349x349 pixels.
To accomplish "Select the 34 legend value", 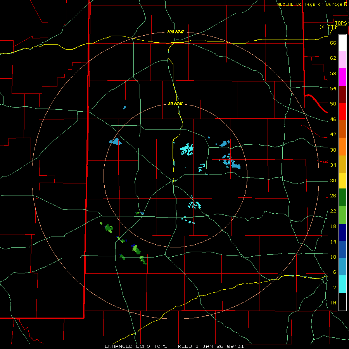I will point(333,165).
